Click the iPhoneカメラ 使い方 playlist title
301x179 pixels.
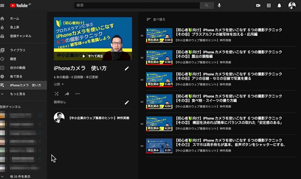coord(80,68)
